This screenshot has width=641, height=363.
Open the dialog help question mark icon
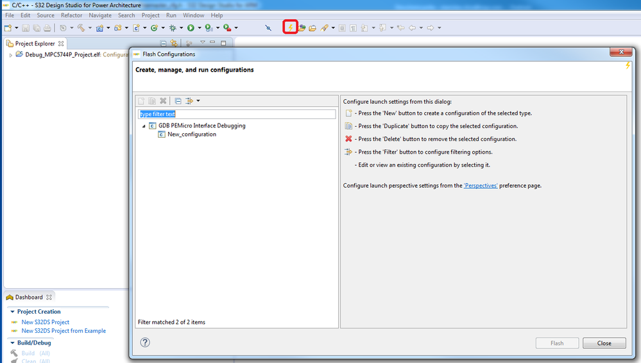click(145, 343)
